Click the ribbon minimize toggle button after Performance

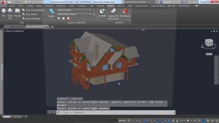(196, 6)
